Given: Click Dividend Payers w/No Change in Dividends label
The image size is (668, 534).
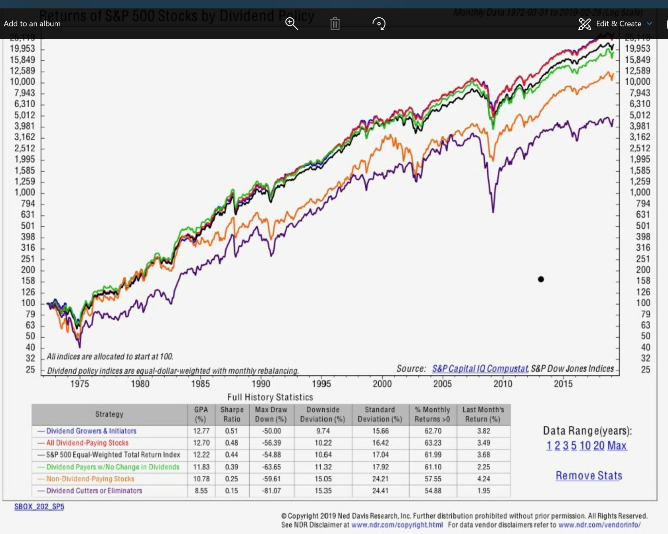Looking at the screenshot, I should coord(113,467).
